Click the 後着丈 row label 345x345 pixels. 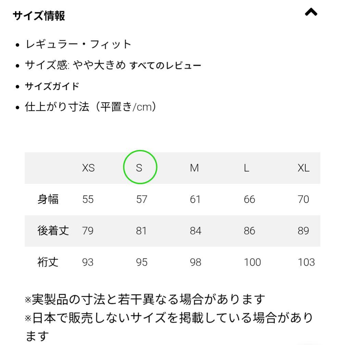tap(53, 231)
